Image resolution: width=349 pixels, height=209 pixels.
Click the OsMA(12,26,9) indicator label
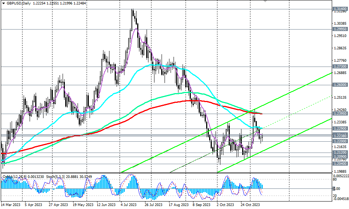click(15, 176)
